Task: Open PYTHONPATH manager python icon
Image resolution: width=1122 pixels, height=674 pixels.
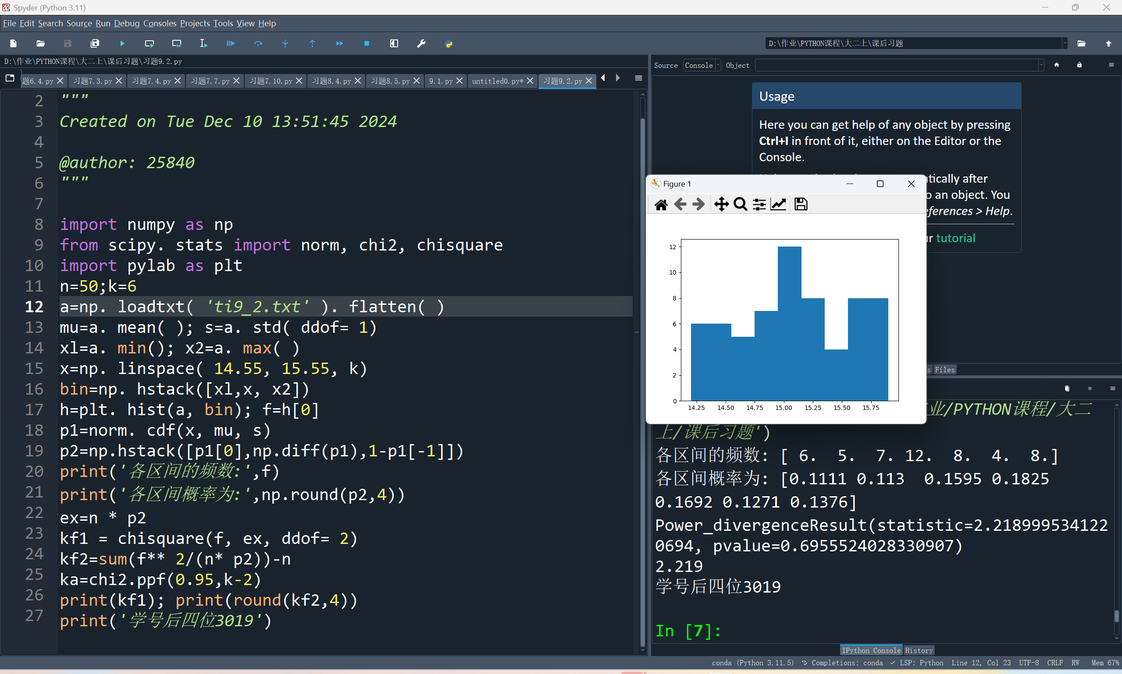Action: 448,44
